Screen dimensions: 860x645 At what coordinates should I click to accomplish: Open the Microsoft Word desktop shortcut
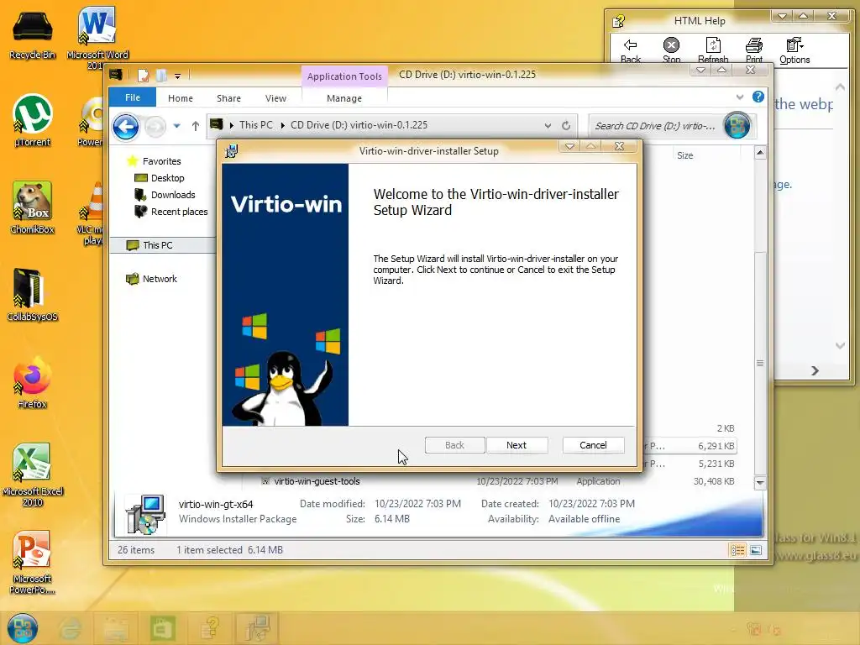[97, 37]
